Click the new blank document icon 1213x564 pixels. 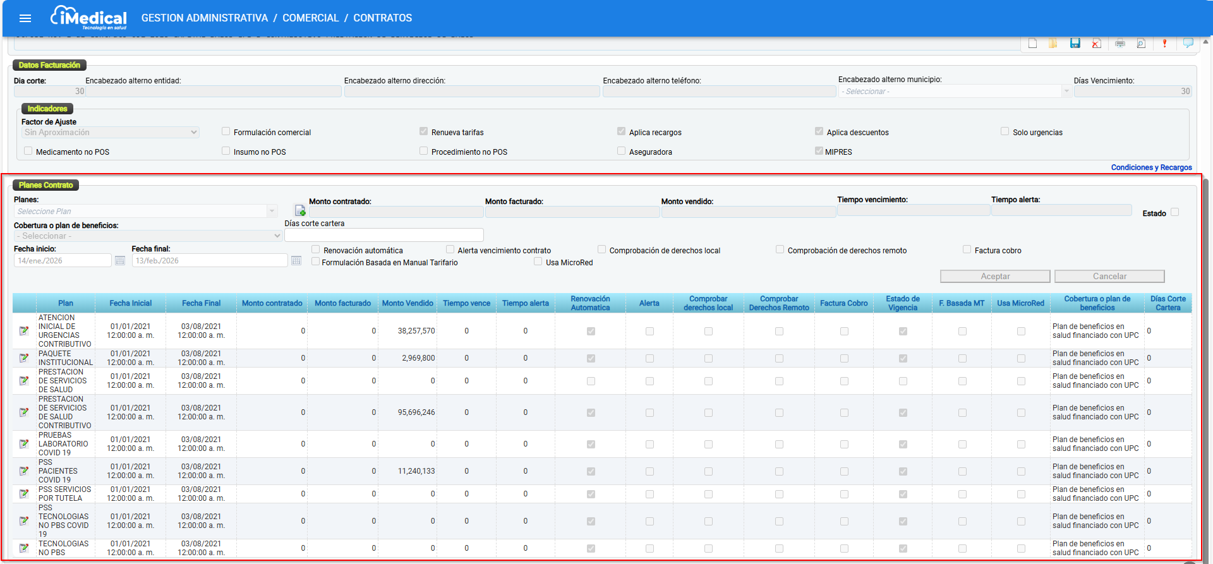[1032, 44]
